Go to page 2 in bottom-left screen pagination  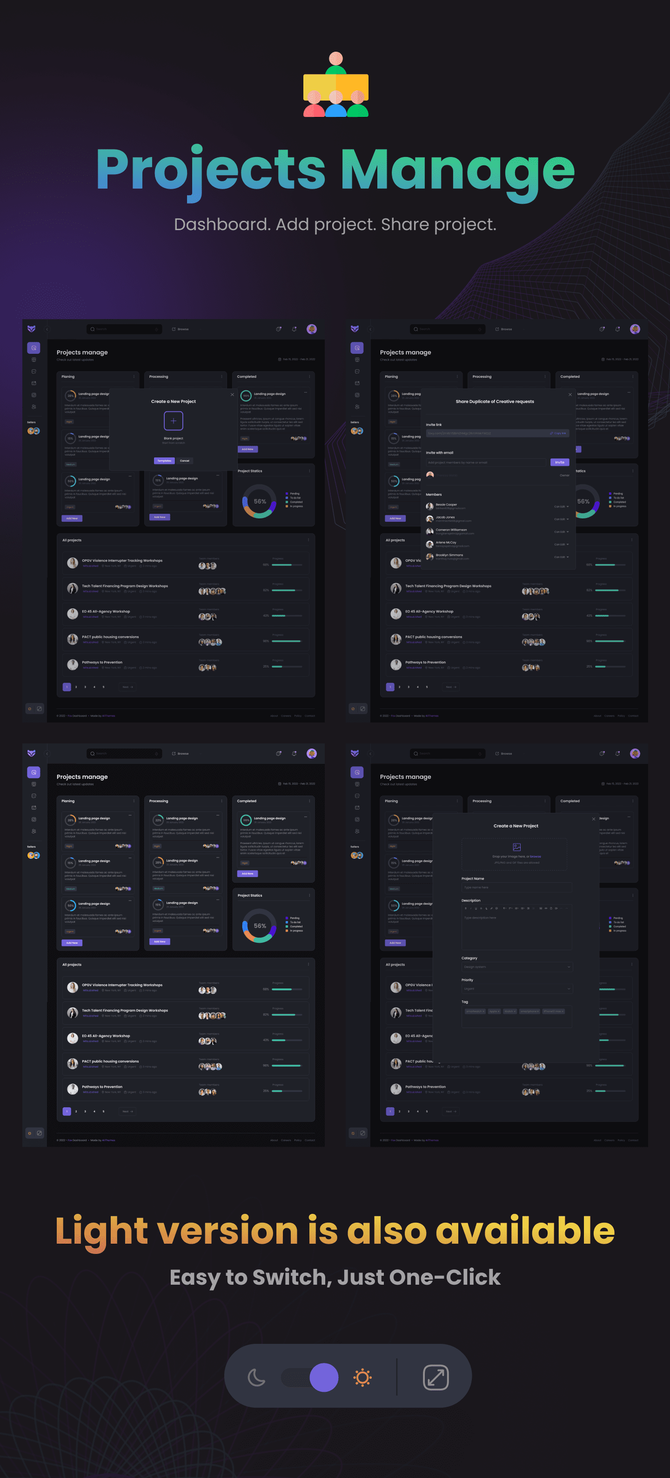point(76,1111)
